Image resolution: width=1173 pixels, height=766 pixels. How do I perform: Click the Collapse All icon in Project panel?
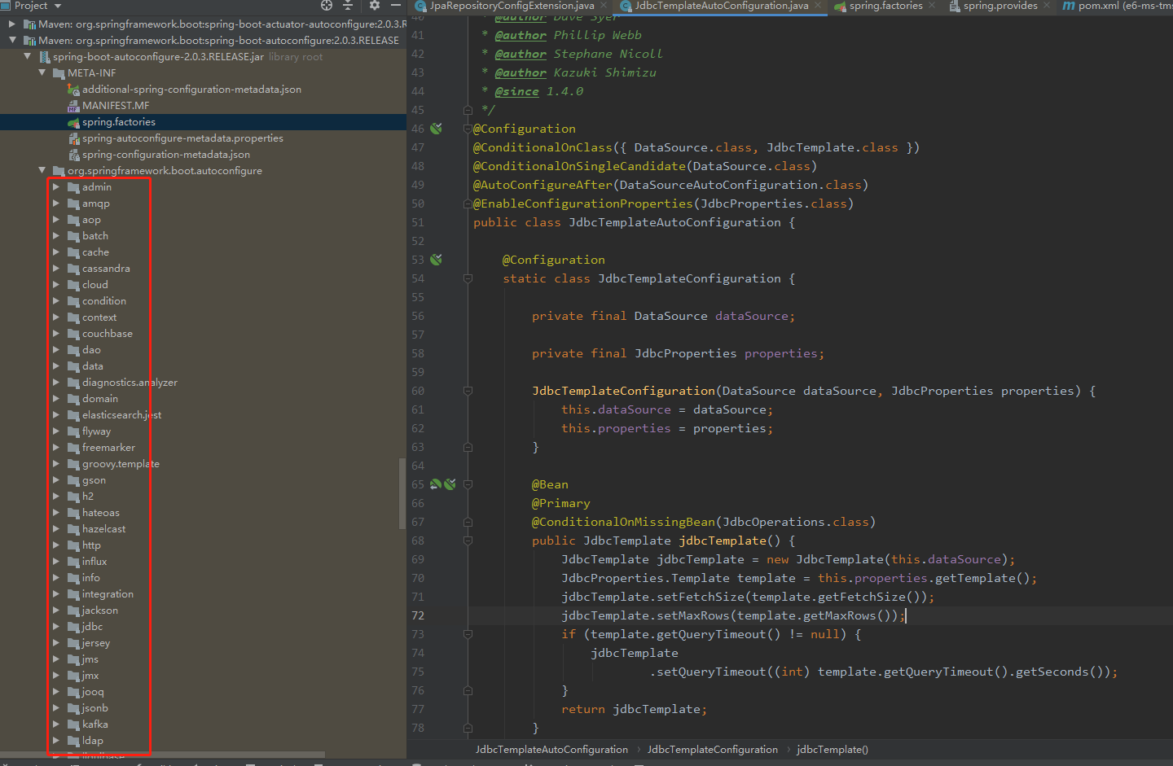[x=348, y=5]
